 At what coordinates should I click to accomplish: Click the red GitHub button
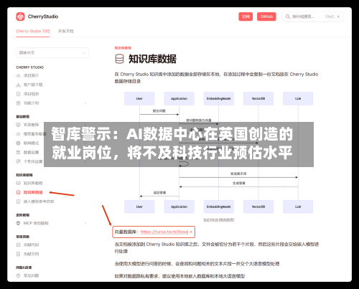coord(266,16)
